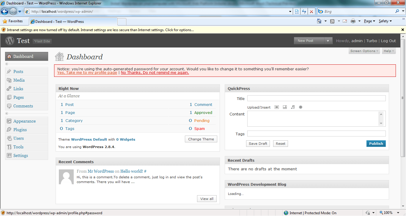Open the Appearance menu
Image resolution: width=406 pixels, height=216 pixels.
coord(26,121)
